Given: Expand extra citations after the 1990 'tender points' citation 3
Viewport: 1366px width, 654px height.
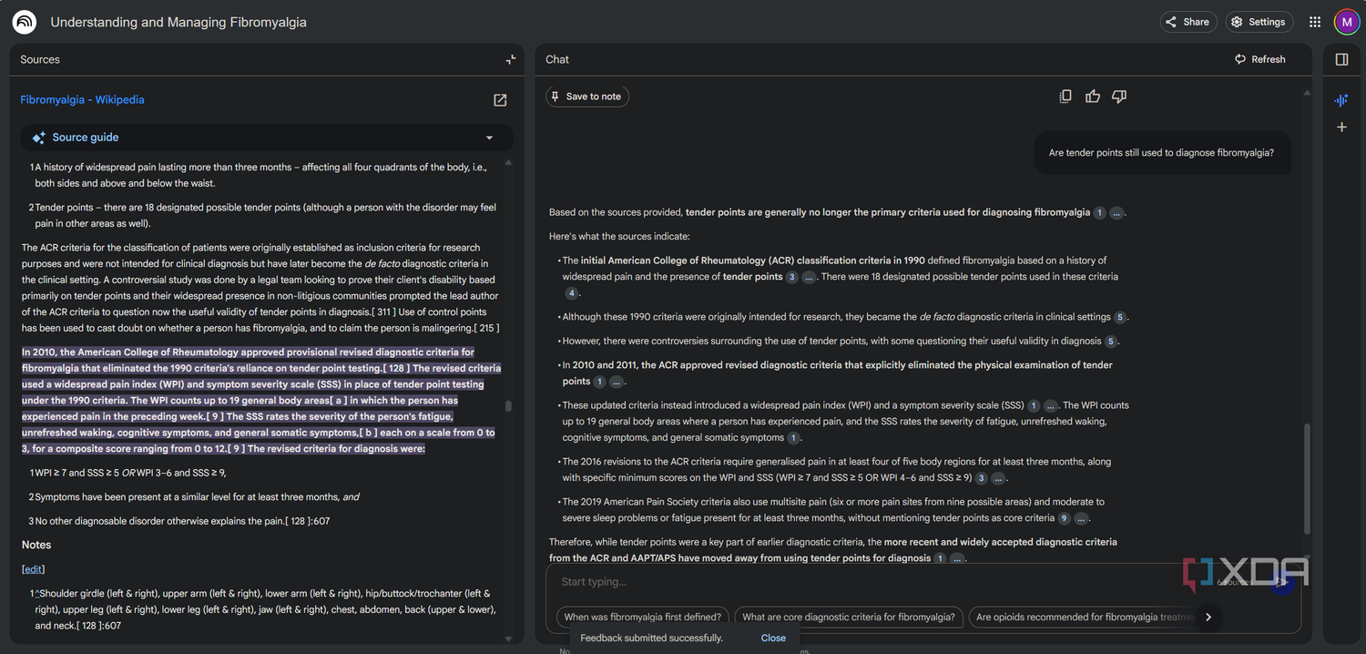Looking at the screenshot, I should click(809, 277).
